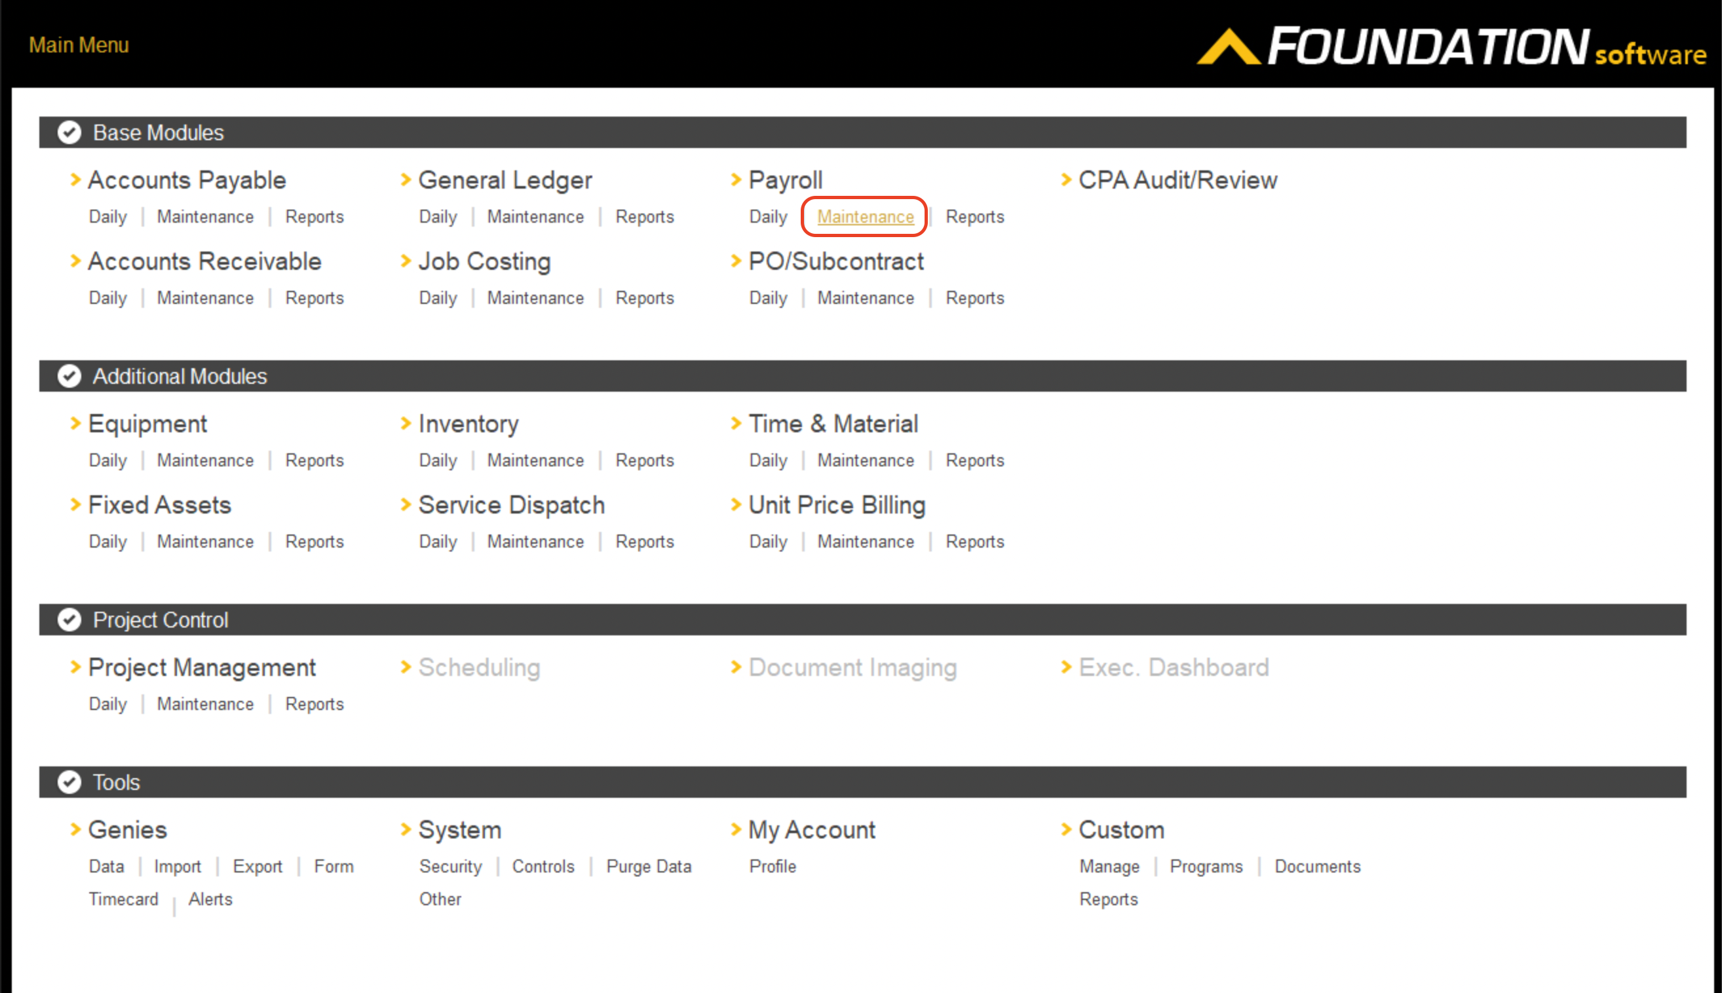1722x993 pixels.
Task: Open General Ledger Reports section
Action: 645,216
